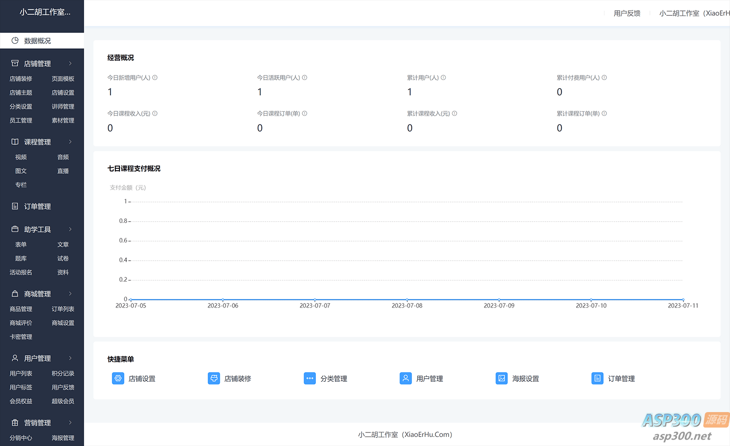Image resolution: width=730 pixels, height=446 pixels.
Task: Click the 店铺设置 gear icon in quick menu
Action: point(118,378)
